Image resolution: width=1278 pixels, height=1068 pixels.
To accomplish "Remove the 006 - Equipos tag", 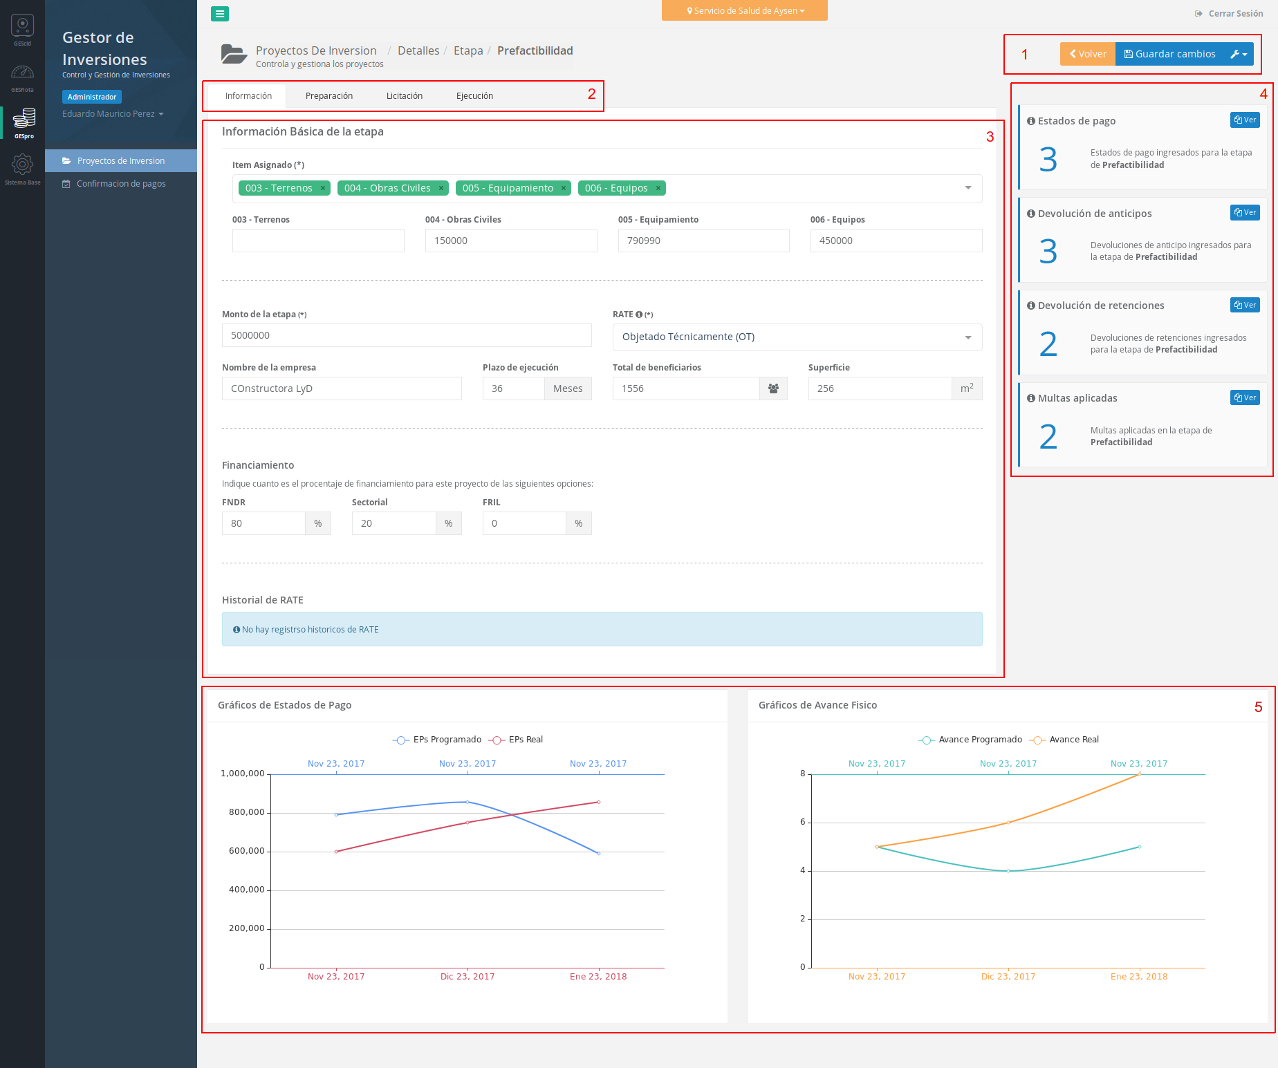I will (x=658, y=188).
